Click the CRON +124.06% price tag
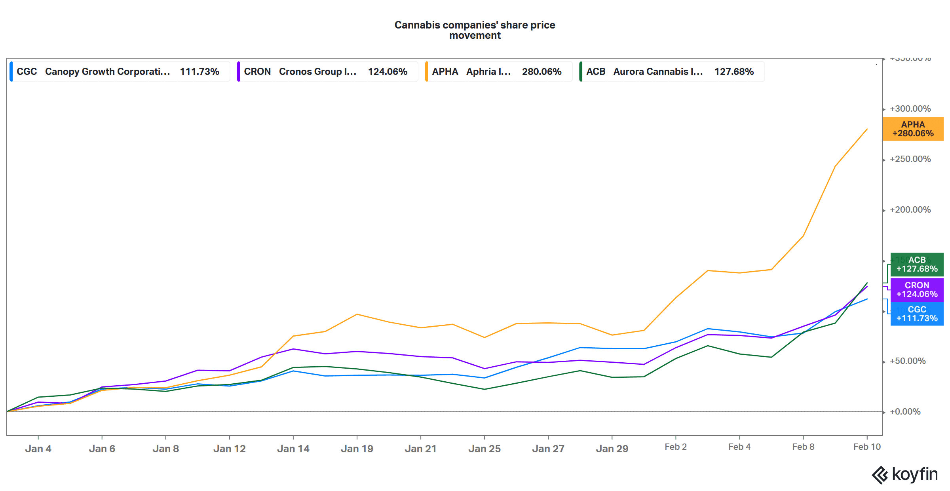The image size is (950, 491). pos(917,290)
